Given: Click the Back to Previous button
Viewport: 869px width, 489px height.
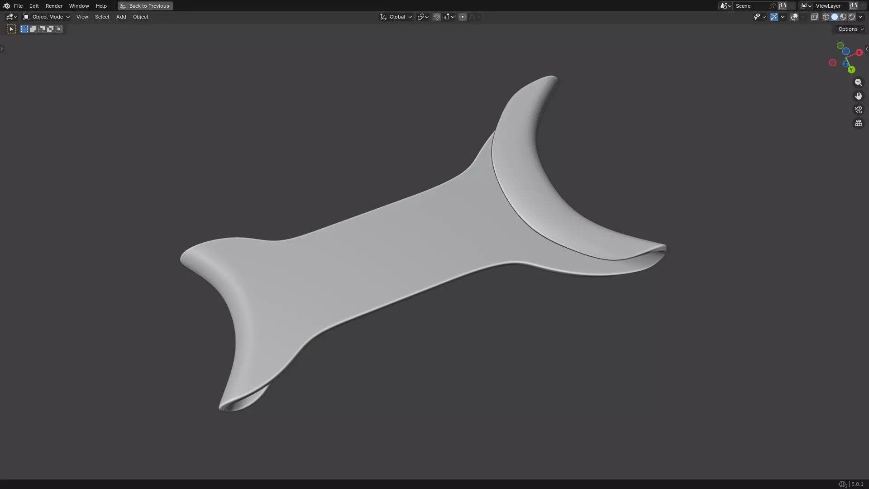Looking at the screenshot, I should (x=145, y=6).
